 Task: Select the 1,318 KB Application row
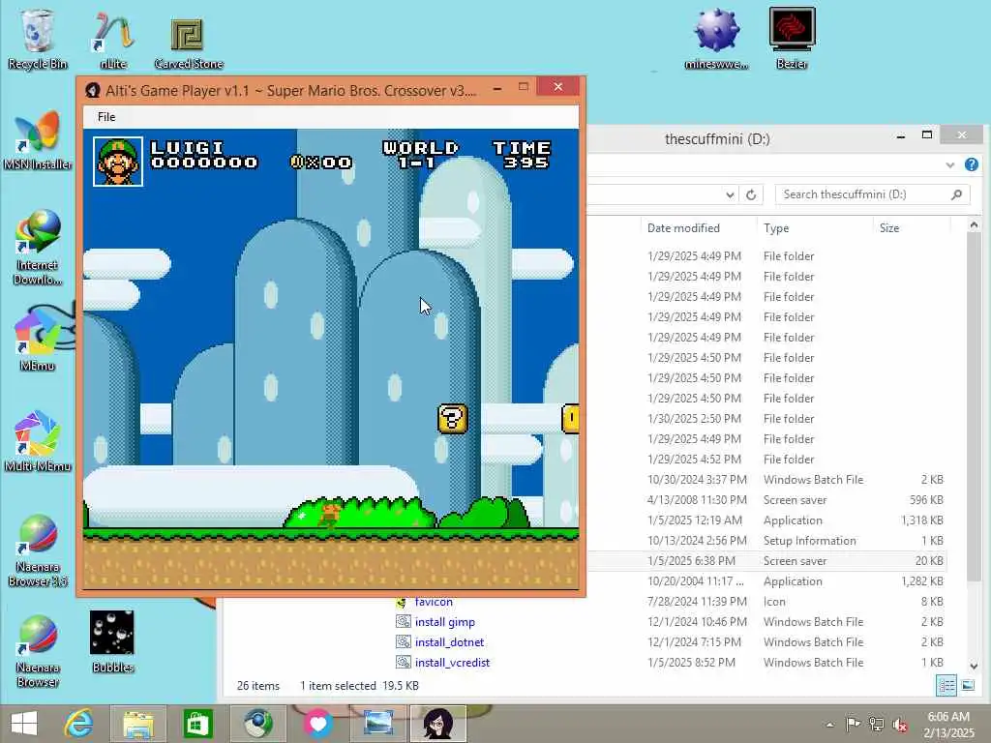coord(766,520)
